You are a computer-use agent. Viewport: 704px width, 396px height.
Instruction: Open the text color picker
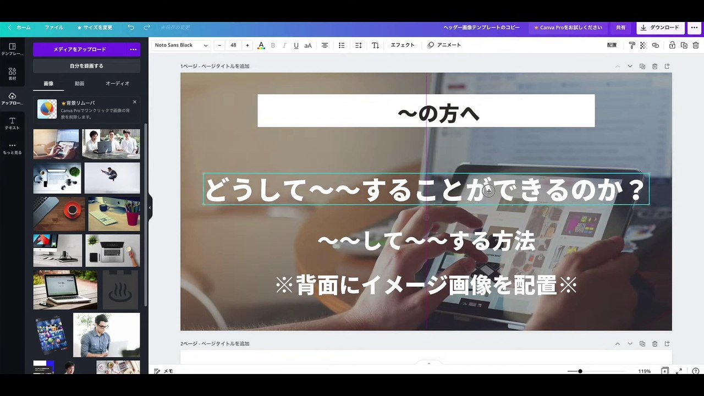[x=261, y=45]
